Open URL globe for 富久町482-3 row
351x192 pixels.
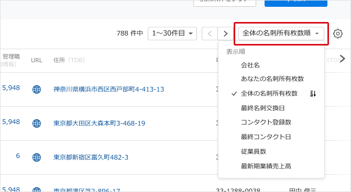point(37,157)
